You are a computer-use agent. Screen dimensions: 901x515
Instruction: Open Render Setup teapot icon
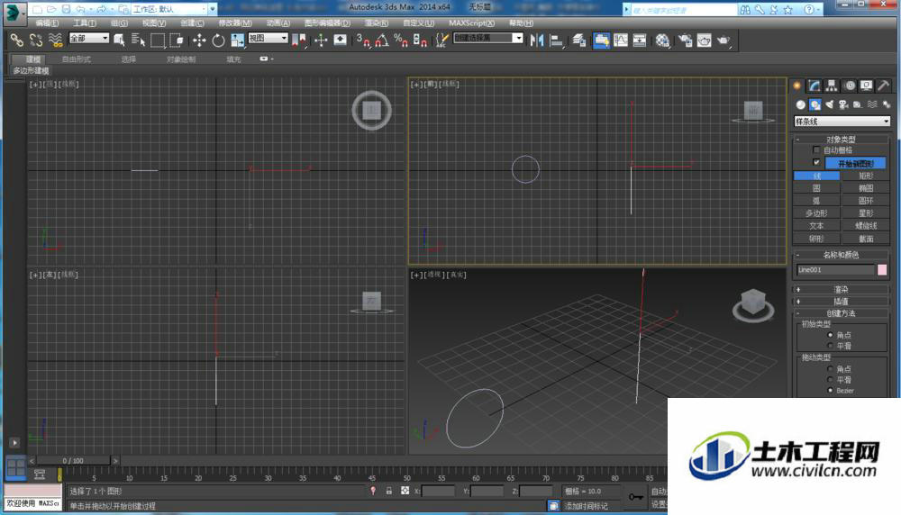pos(685,40)
